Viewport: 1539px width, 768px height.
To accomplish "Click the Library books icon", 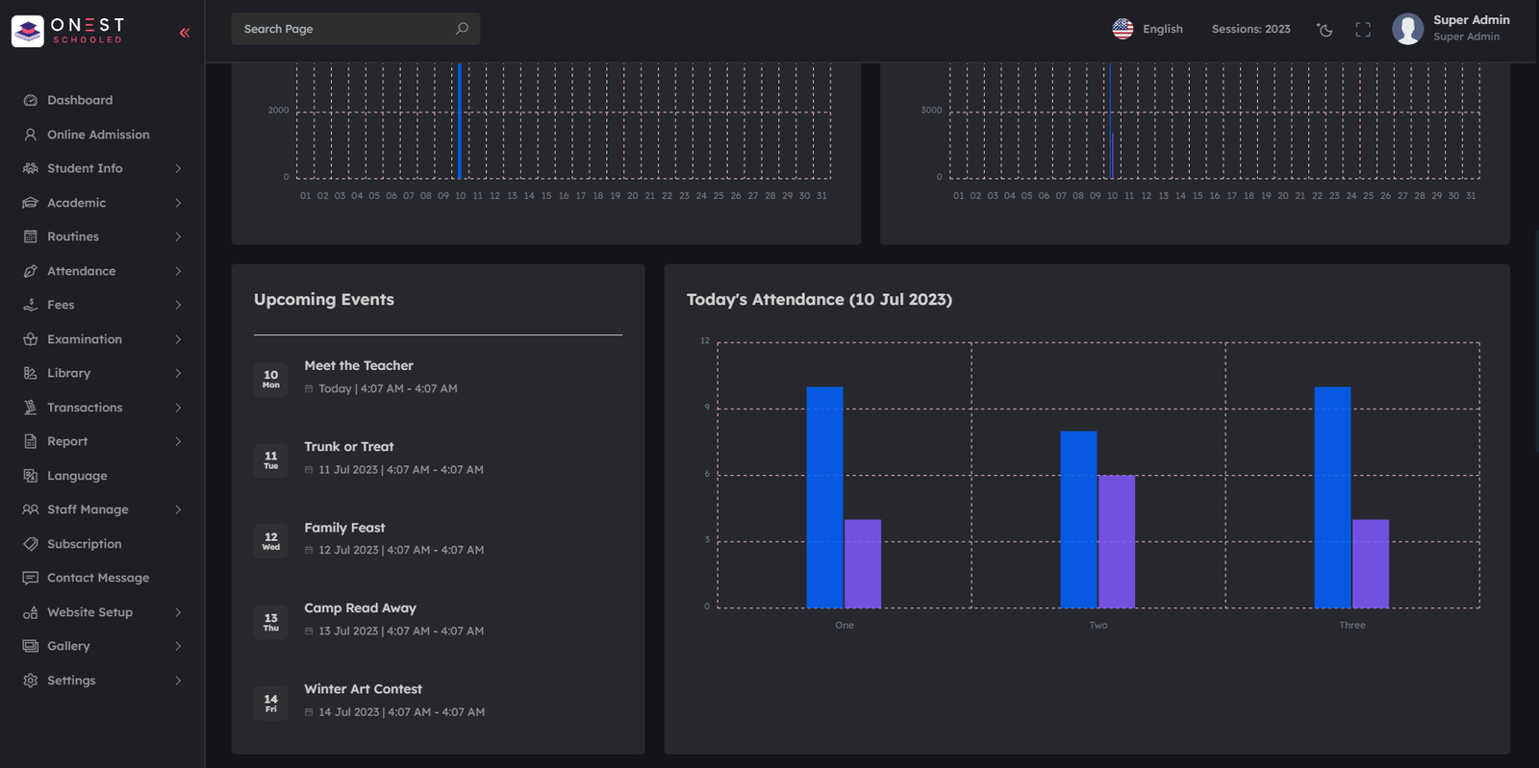I will [31, 373].
